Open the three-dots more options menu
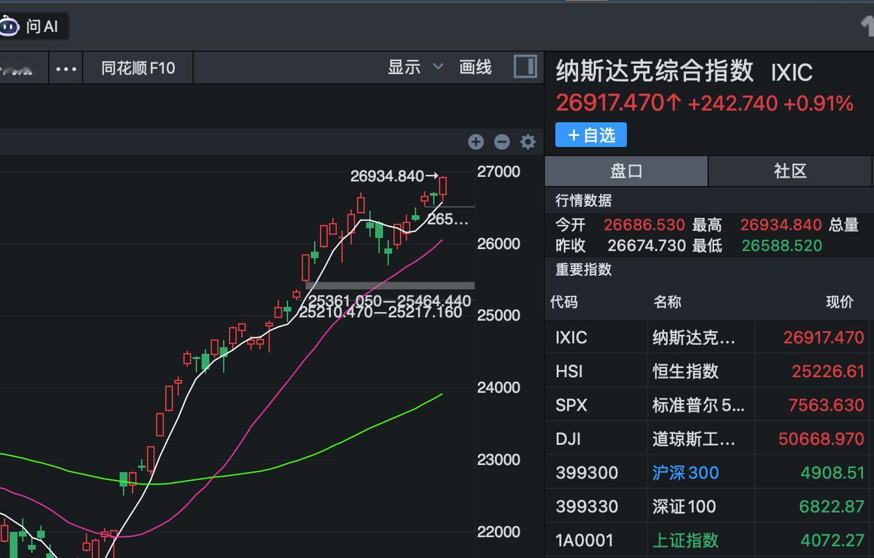 (66, 68)
